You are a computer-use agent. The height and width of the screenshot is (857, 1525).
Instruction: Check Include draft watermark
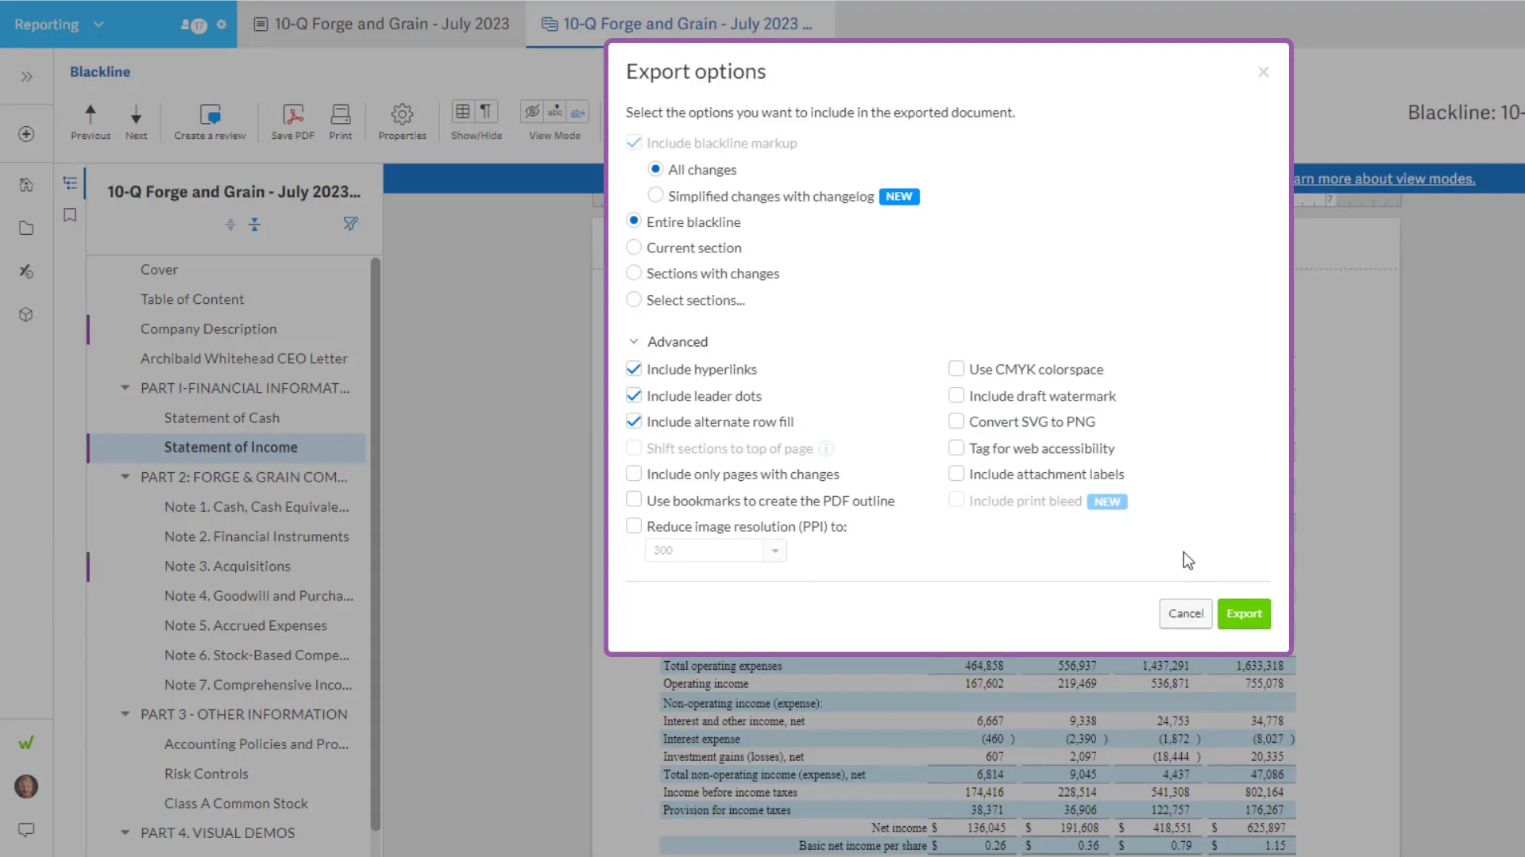(x=956, y=395)
